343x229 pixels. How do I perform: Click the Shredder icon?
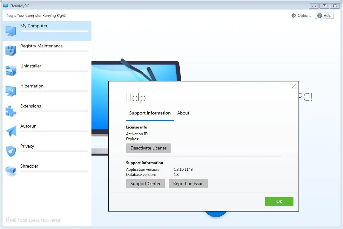tap(11, 171)
